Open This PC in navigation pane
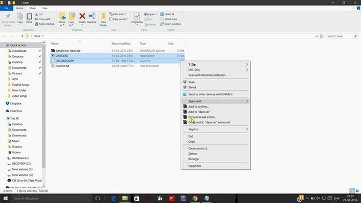Viewport: 361px width, 203px height. pos(15,118)
